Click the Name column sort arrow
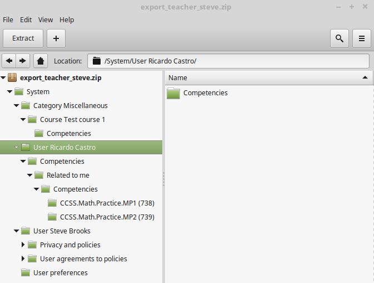Screen dimensions: 374x283 pyautogui.click(x=365, y=77)
